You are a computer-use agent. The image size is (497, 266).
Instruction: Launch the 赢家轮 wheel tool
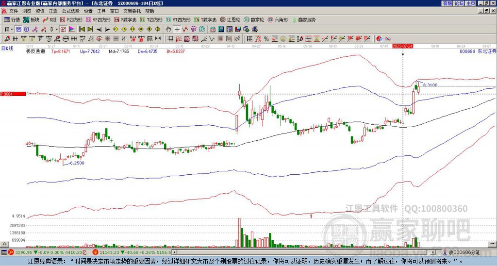pyautogui.click(x=254, y=19)
